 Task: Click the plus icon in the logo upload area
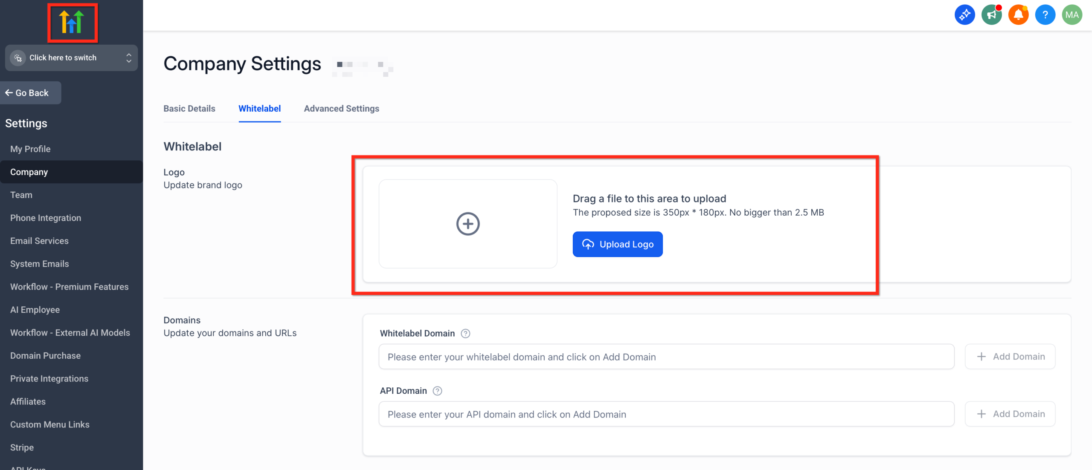[x=468, y=223]
